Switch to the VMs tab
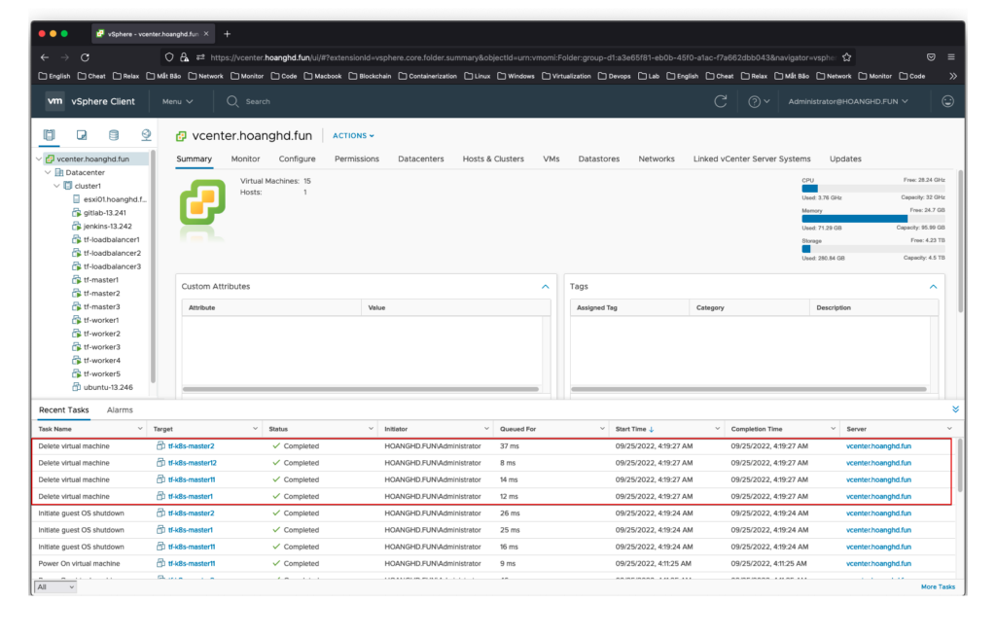Screen dimensions: 996x637 tap(551, 159)
